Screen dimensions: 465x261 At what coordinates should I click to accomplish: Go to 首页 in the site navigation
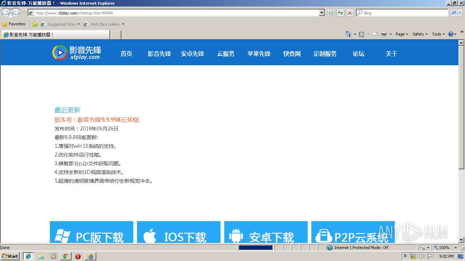[126, 54]
